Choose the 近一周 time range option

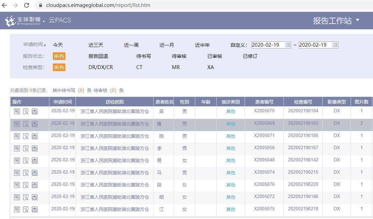[131, 45]
